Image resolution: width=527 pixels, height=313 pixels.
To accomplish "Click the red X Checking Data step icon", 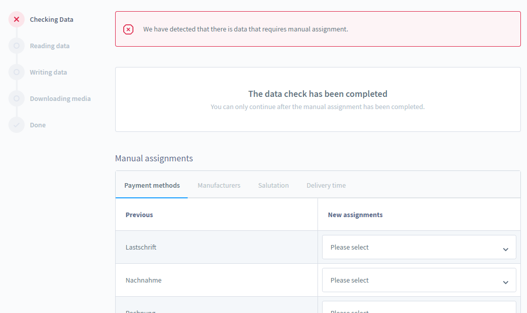I will tap(17, 20).
